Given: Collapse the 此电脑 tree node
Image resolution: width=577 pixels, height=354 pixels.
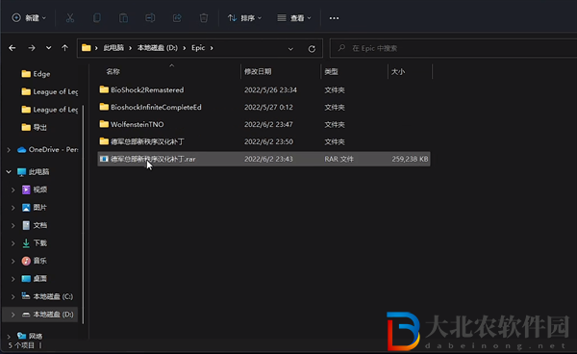Looking at the screenshot, I should point(9,172).
